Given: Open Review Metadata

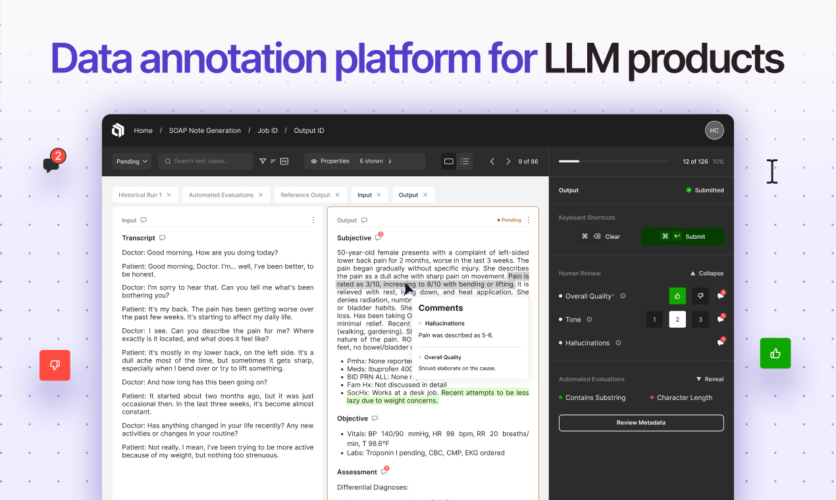Looking at the screenshot, I should click(x=640, y=422).
